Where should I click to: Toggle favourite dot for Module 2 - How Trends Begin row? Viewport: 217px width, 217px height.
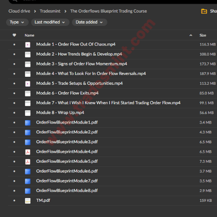pos(14,54)
